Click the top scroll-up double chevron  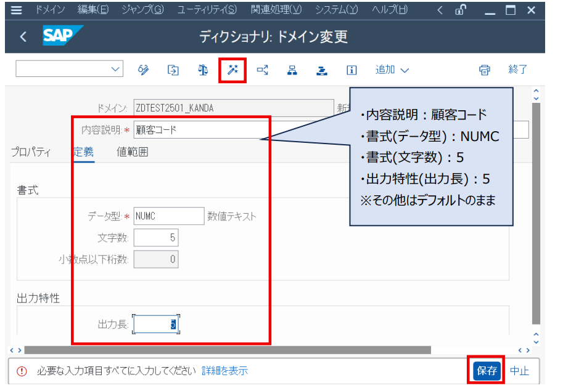tap(536, 94)
